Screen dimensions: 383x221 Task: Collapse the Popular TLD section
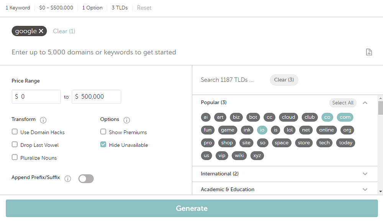[x=365, y=102]
